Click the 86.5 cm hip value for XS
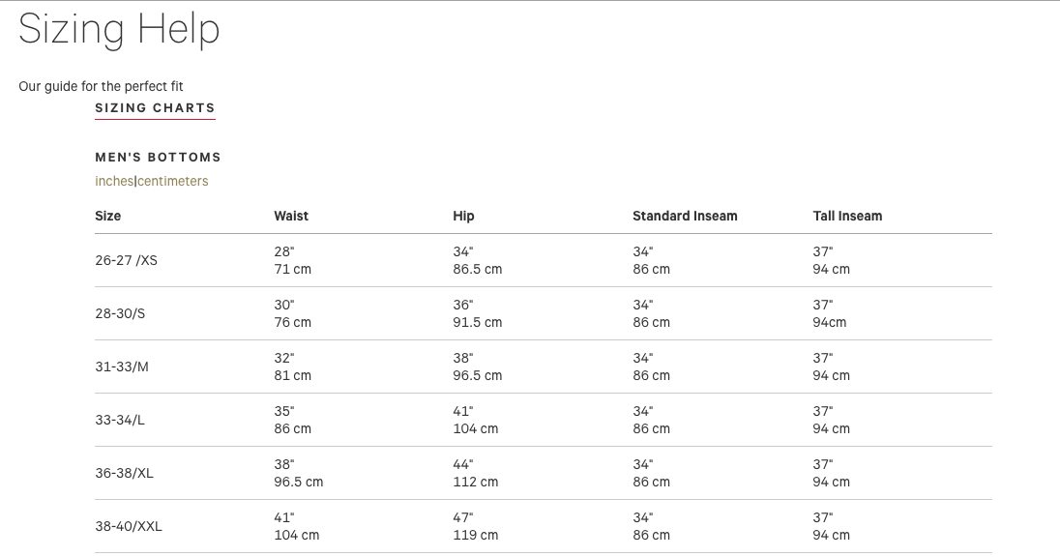 tap(477, 269)
